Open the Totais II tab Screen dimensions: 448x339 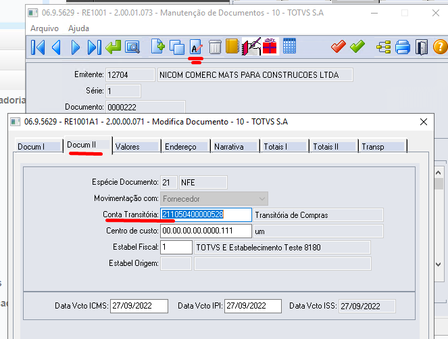[x=334, y=146]
